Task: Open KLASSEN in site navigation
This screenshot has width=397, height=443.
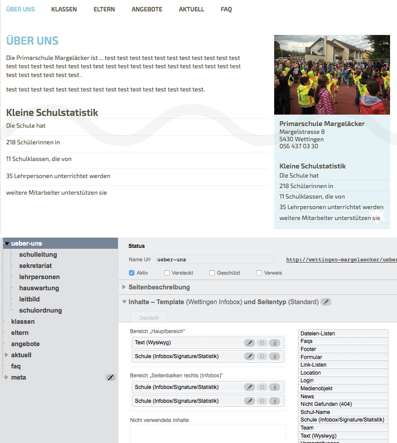Action: [x=64, y=9]
